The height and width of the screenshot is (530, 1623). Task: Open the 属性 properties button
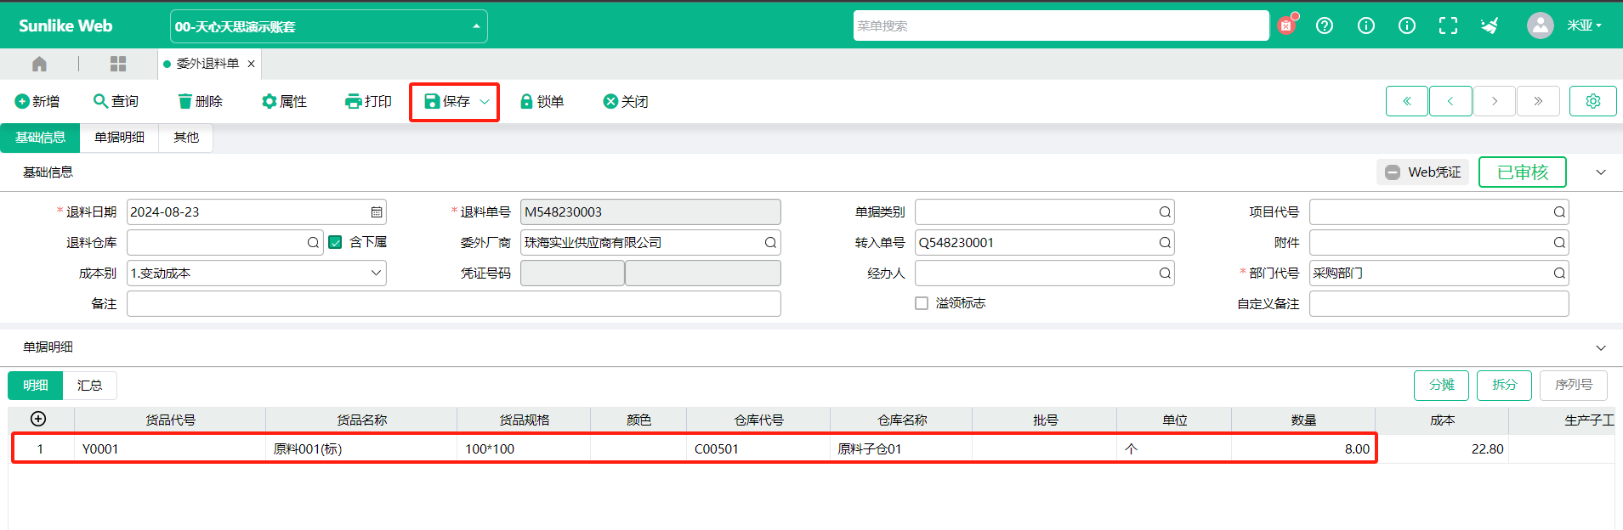pyautogui.click(x=284, y=101)
